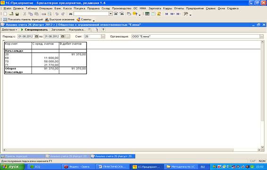This screenshot has height=170, width=267.
Task: Click the account field containing 26
Action: (x=92, y=37)
